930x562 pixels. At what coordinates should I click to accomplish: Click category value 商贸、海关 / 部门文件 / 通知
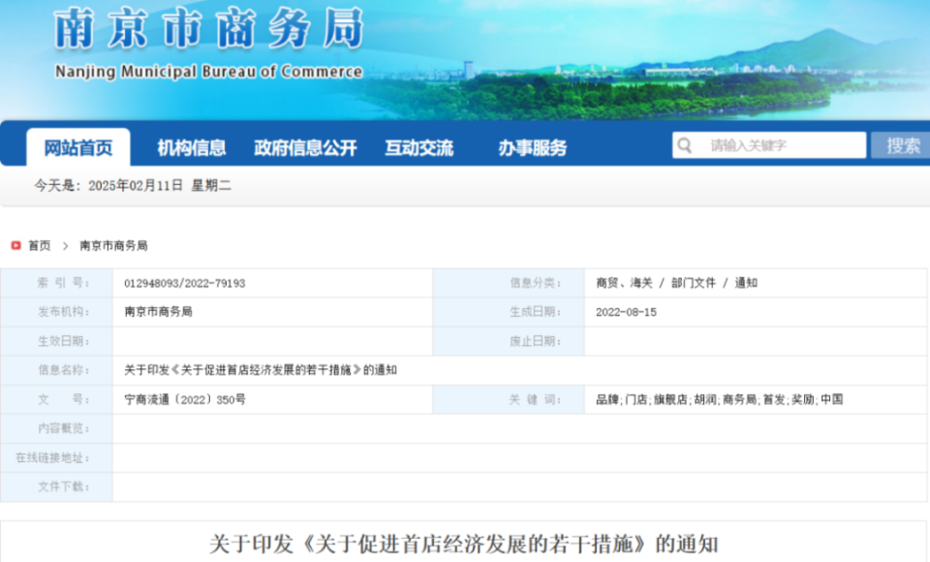pyautogui.click(x=677, y=283)
